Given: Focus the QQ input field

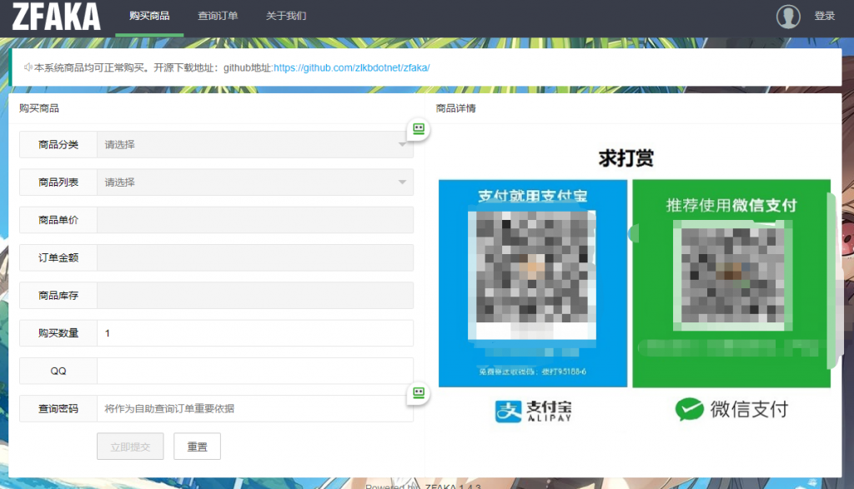Looking at the screenshot, I should pyautogui.click(x=255, y=371).
